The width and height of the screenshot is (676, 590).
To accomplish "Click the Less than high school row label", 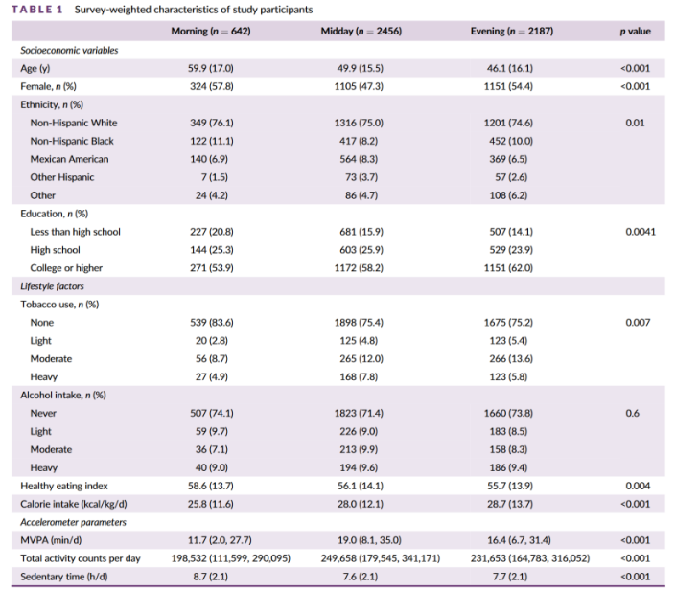I will (75, 232).
